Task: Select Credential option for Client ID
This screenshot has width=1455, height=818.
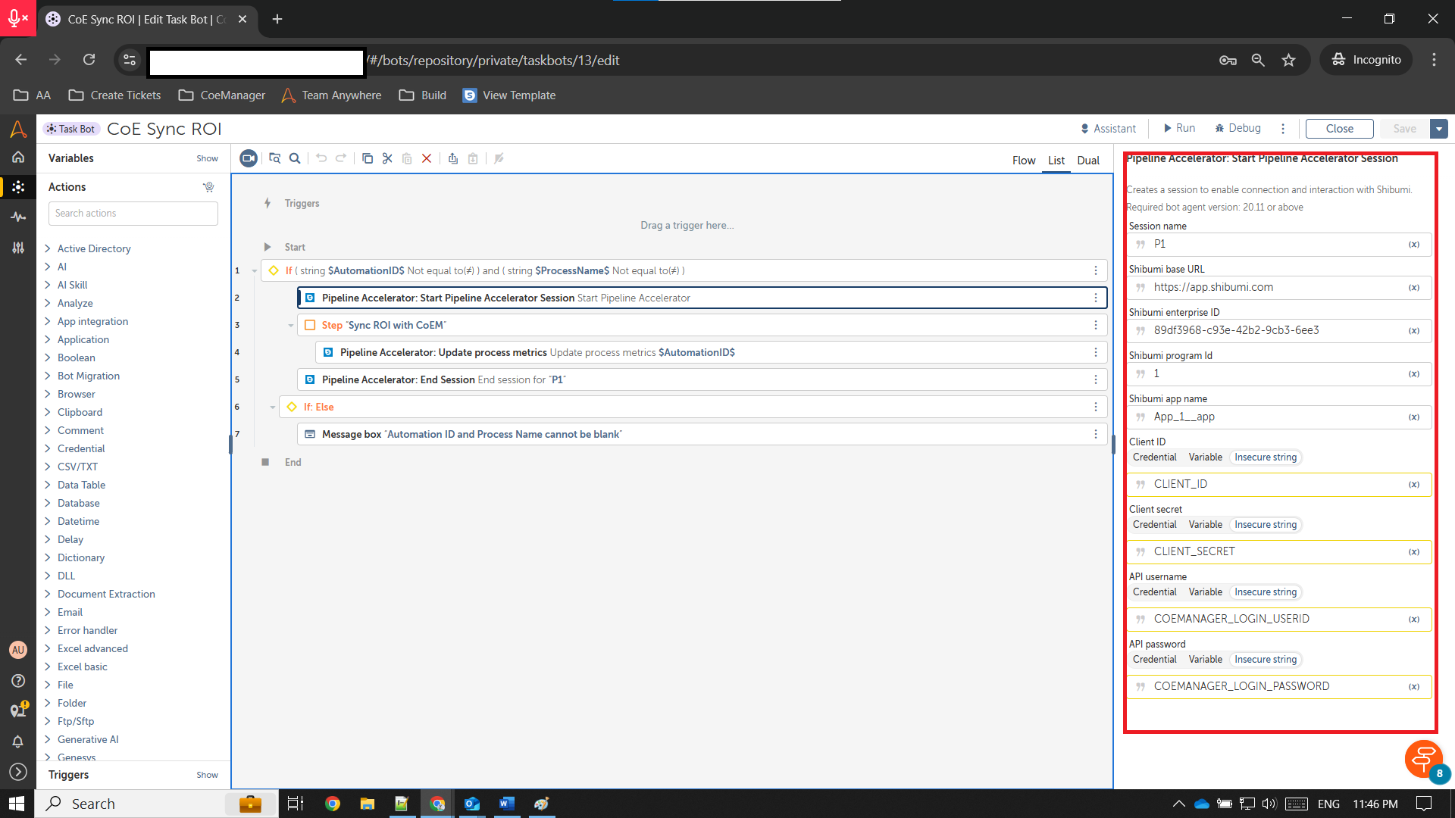Action: [x=1154, y=457]
